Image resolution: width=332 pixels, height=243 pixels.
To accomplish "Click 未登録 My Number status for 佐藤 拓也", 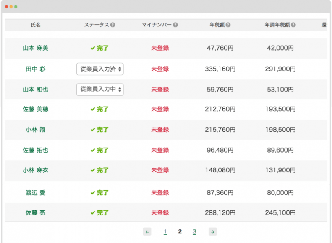I will 160,150.
